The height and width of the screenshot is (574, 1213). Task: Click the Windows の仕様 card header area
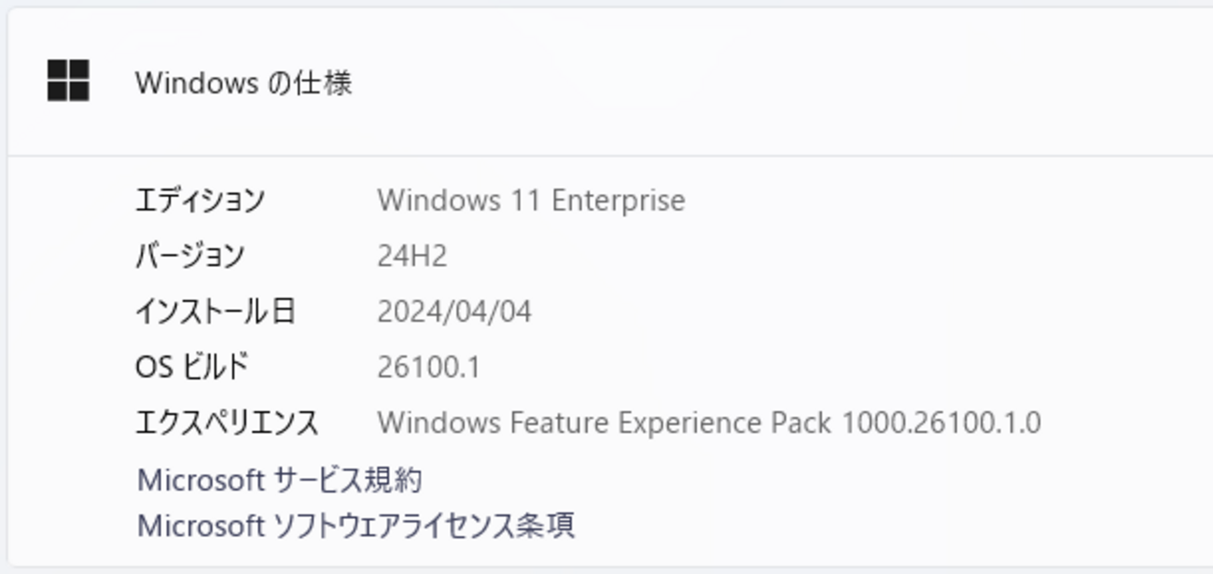606,82
